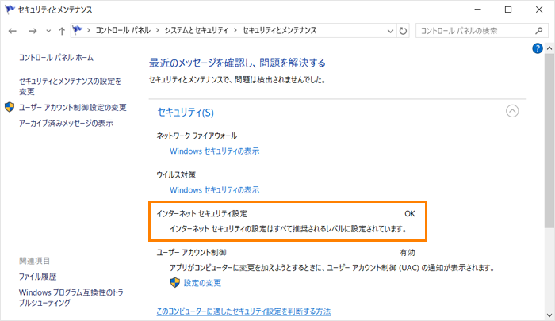Click the shield icon next to 設定の変更
Screen dimensions: 555x321
[x=175, y=282]
